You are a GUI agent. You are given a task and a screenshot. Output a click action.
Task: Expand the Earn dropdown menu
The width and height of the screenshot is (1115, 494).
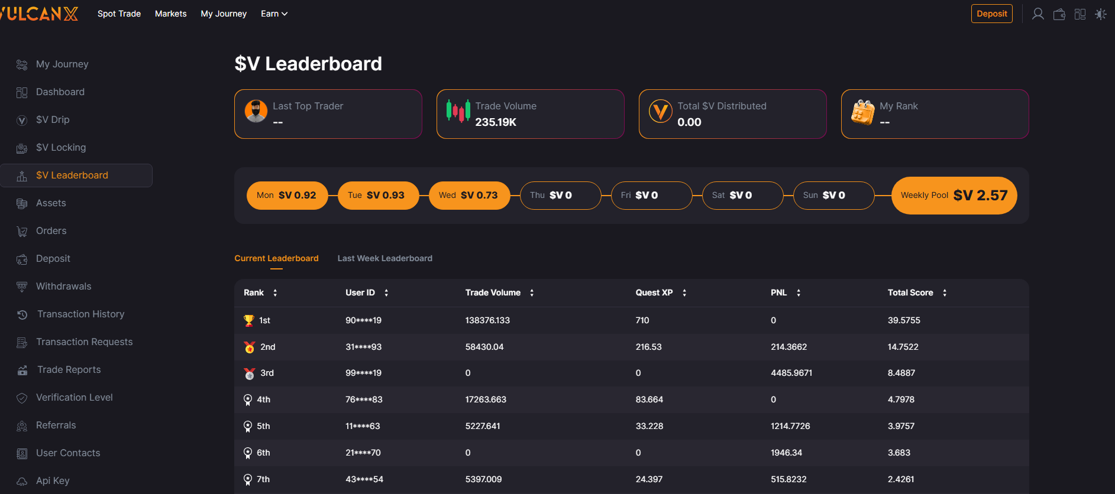click(x=274, y=14)
